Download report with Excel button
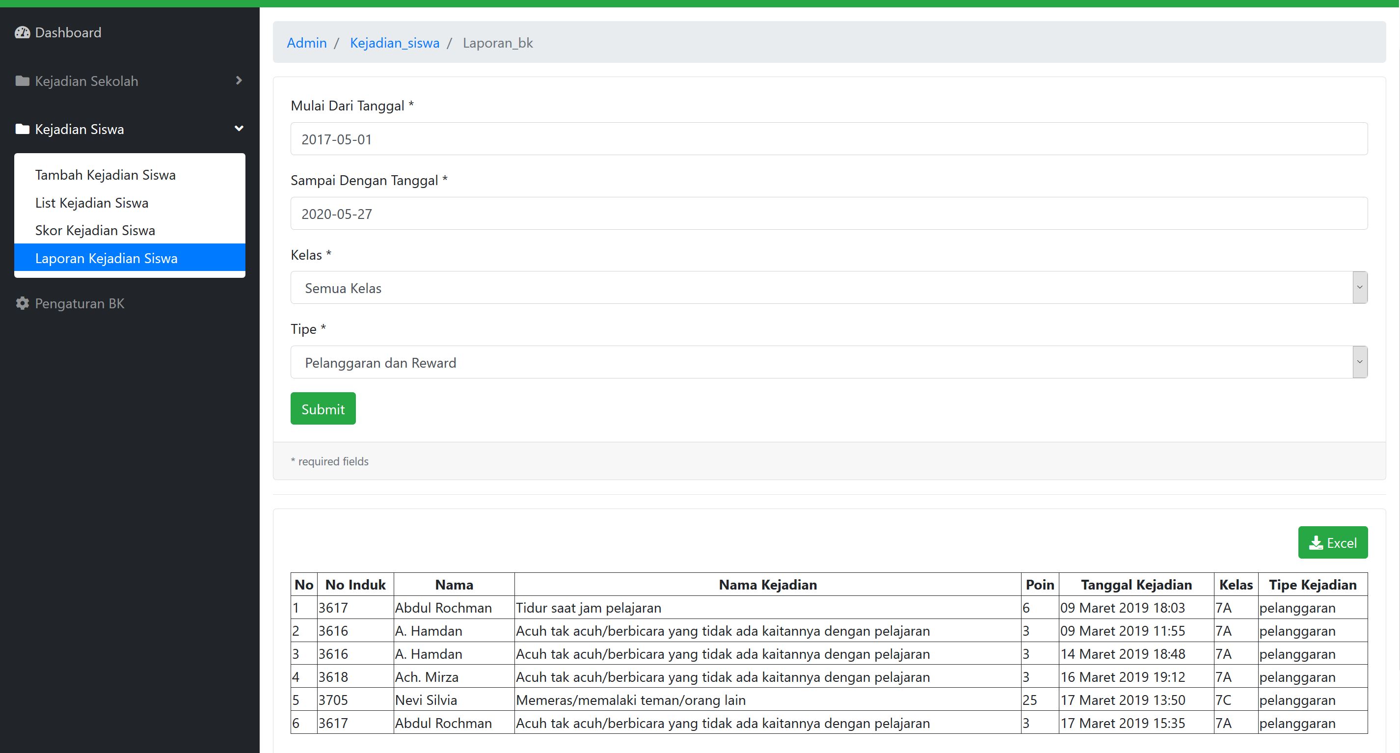This screenshot has width=1400, height=753. pos(1333,542)
